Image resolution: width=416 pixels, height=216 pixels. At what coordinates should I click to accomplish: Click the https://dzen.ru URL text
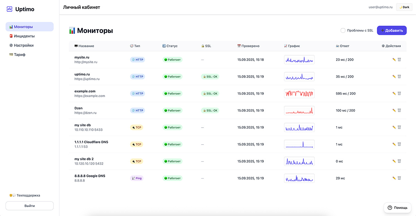pos(85,113)
